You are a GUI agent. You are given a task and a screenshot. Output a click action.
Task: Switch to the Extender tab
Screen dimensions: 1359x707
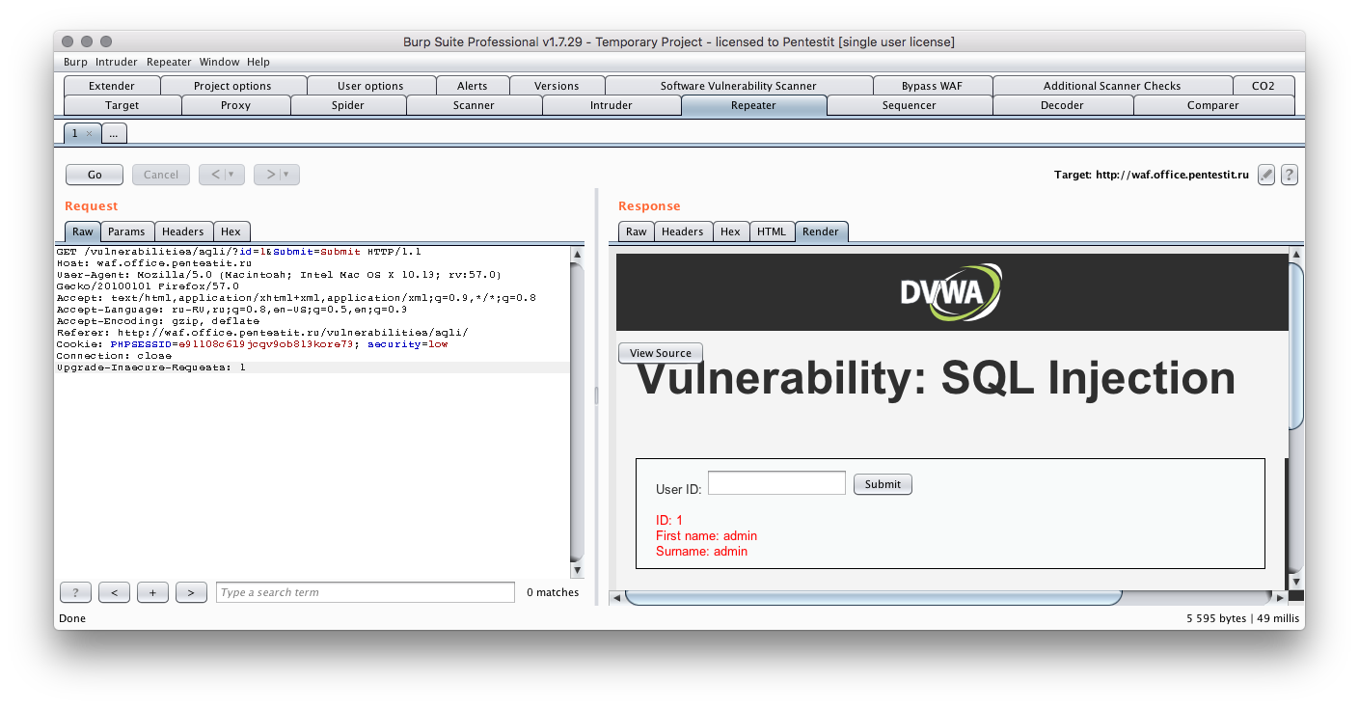point(112,86)
